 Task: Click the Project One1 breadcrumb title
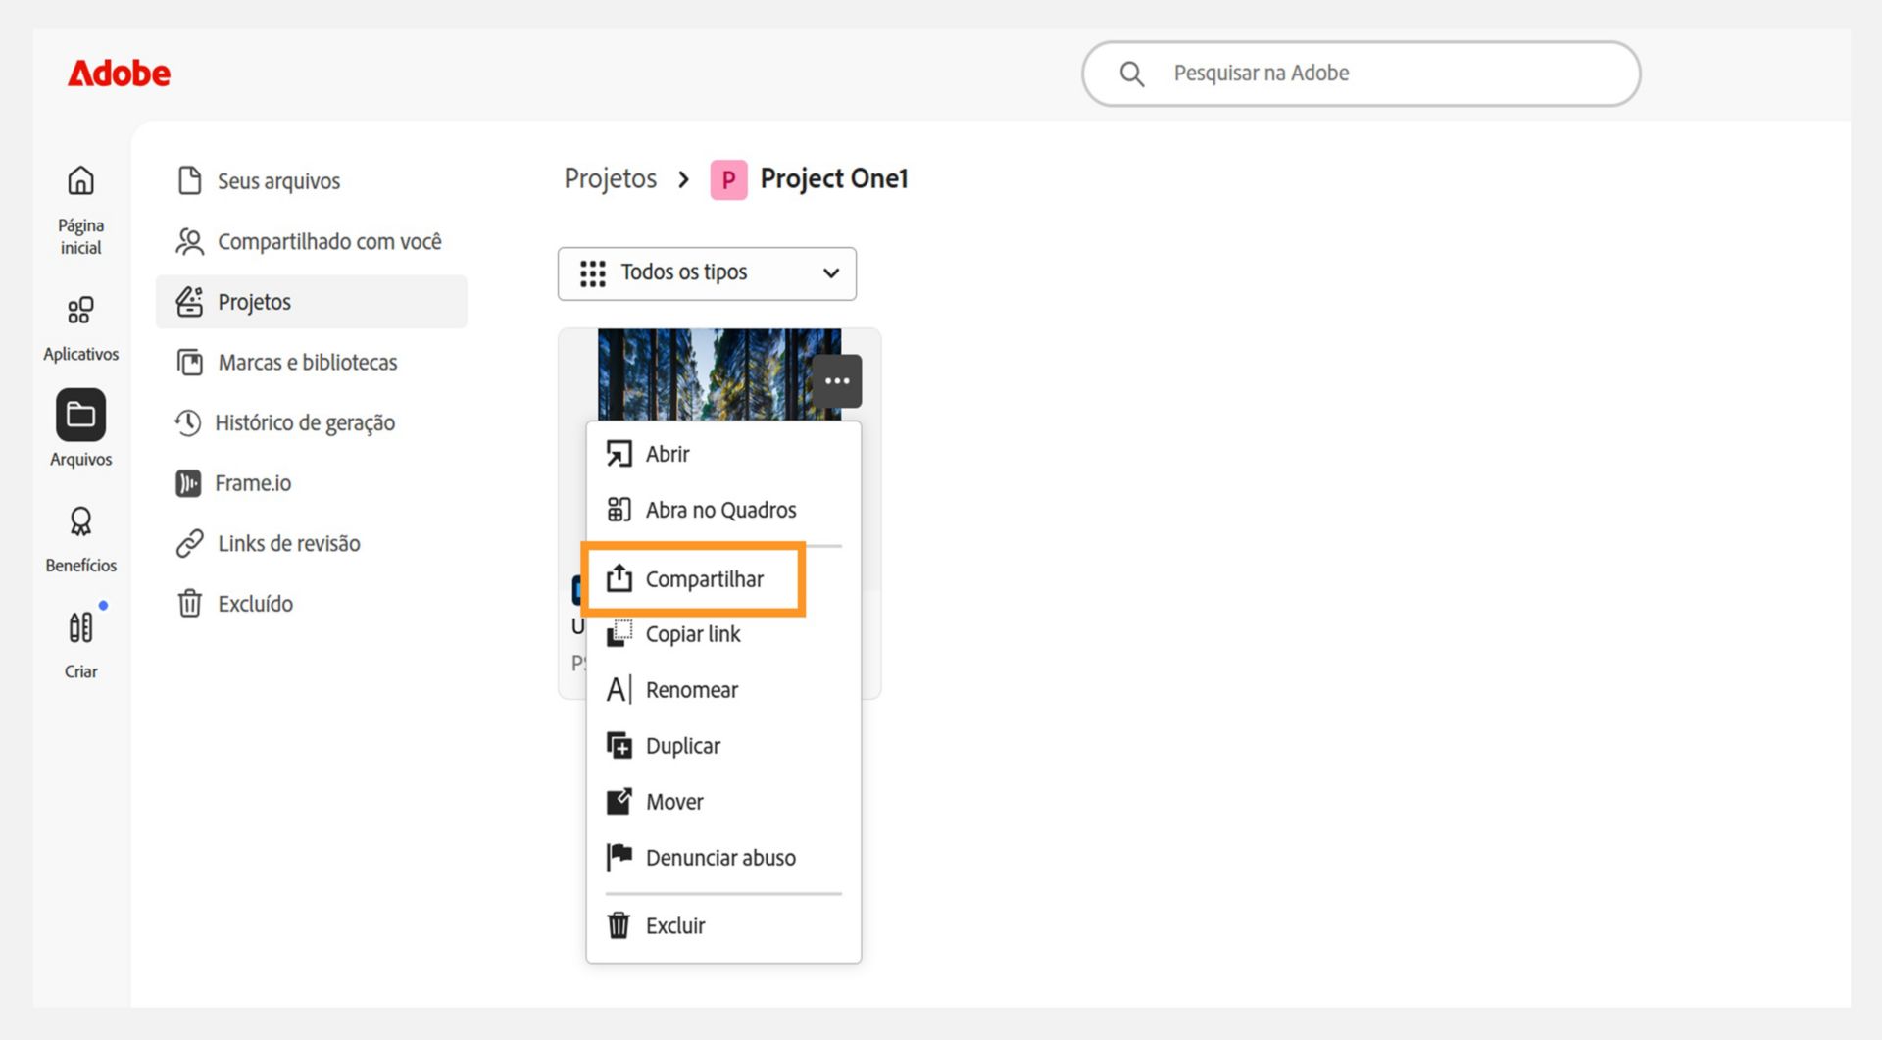[834, 178]
